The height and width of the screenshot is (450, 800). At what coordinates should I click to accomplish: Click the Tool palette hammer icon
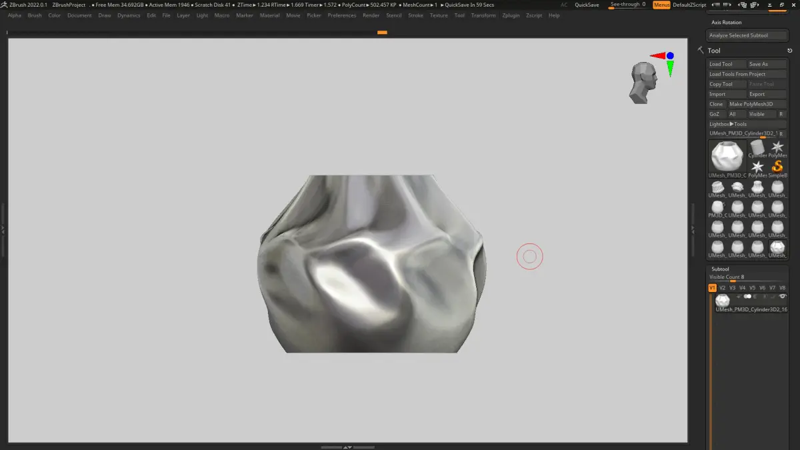701,51
